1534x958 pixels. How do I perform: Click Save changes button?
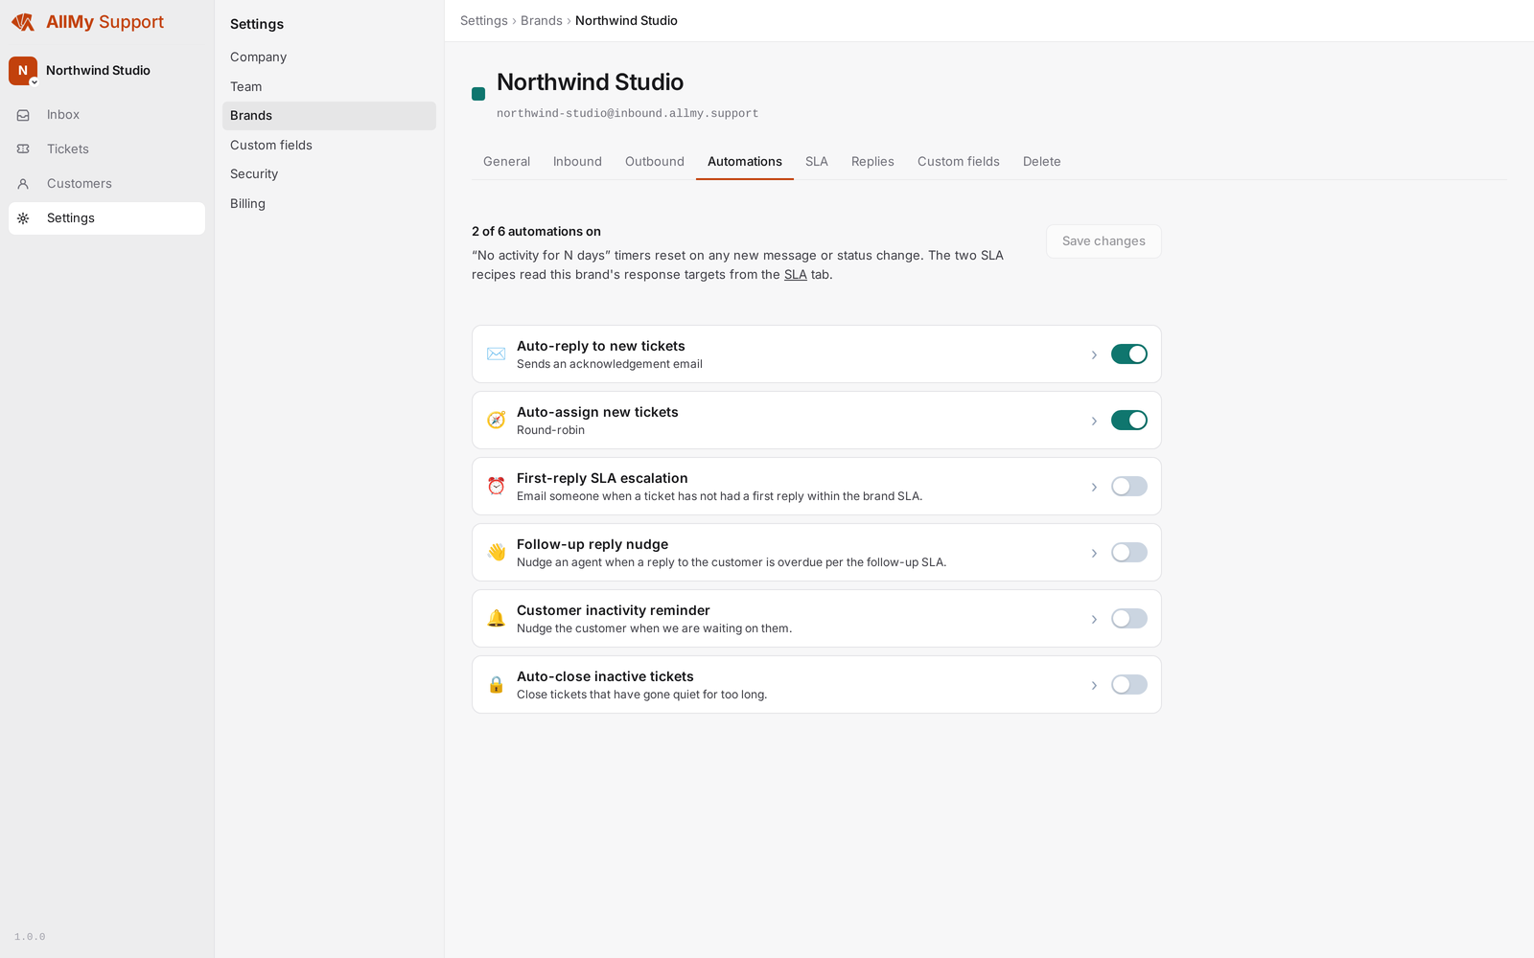(1104, 241)
